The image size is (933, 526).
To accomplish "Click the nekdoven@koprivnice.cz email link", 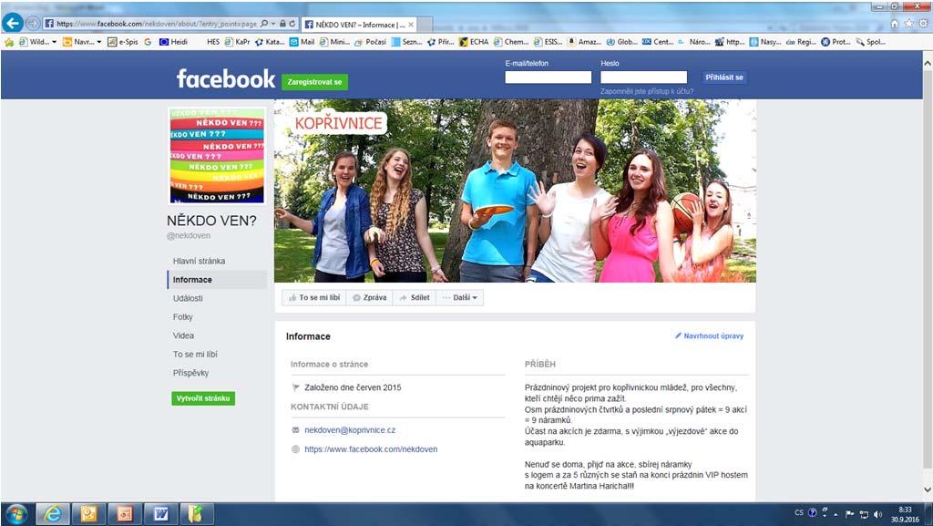I will 350,430.
